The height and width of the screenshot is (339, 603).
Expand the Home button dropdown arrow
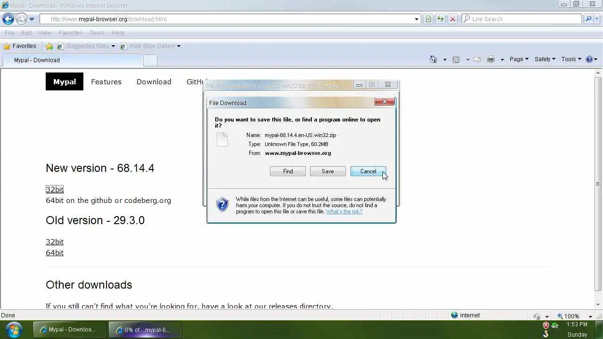[444, 60]
